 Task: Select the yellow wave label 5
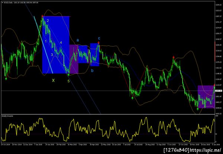coord(68,81)
